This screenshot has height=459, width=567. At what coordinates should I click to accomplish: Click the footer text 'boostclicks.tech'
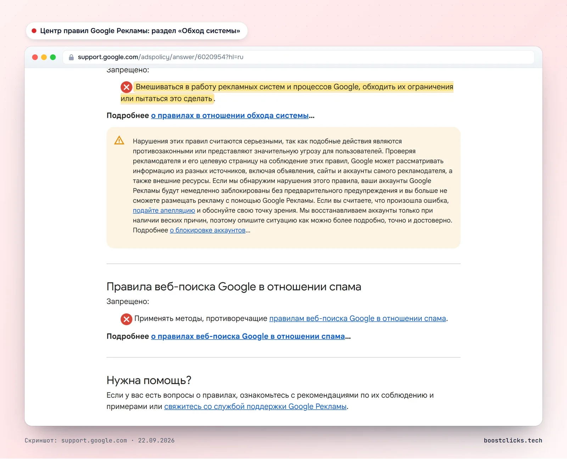point(513,441)
